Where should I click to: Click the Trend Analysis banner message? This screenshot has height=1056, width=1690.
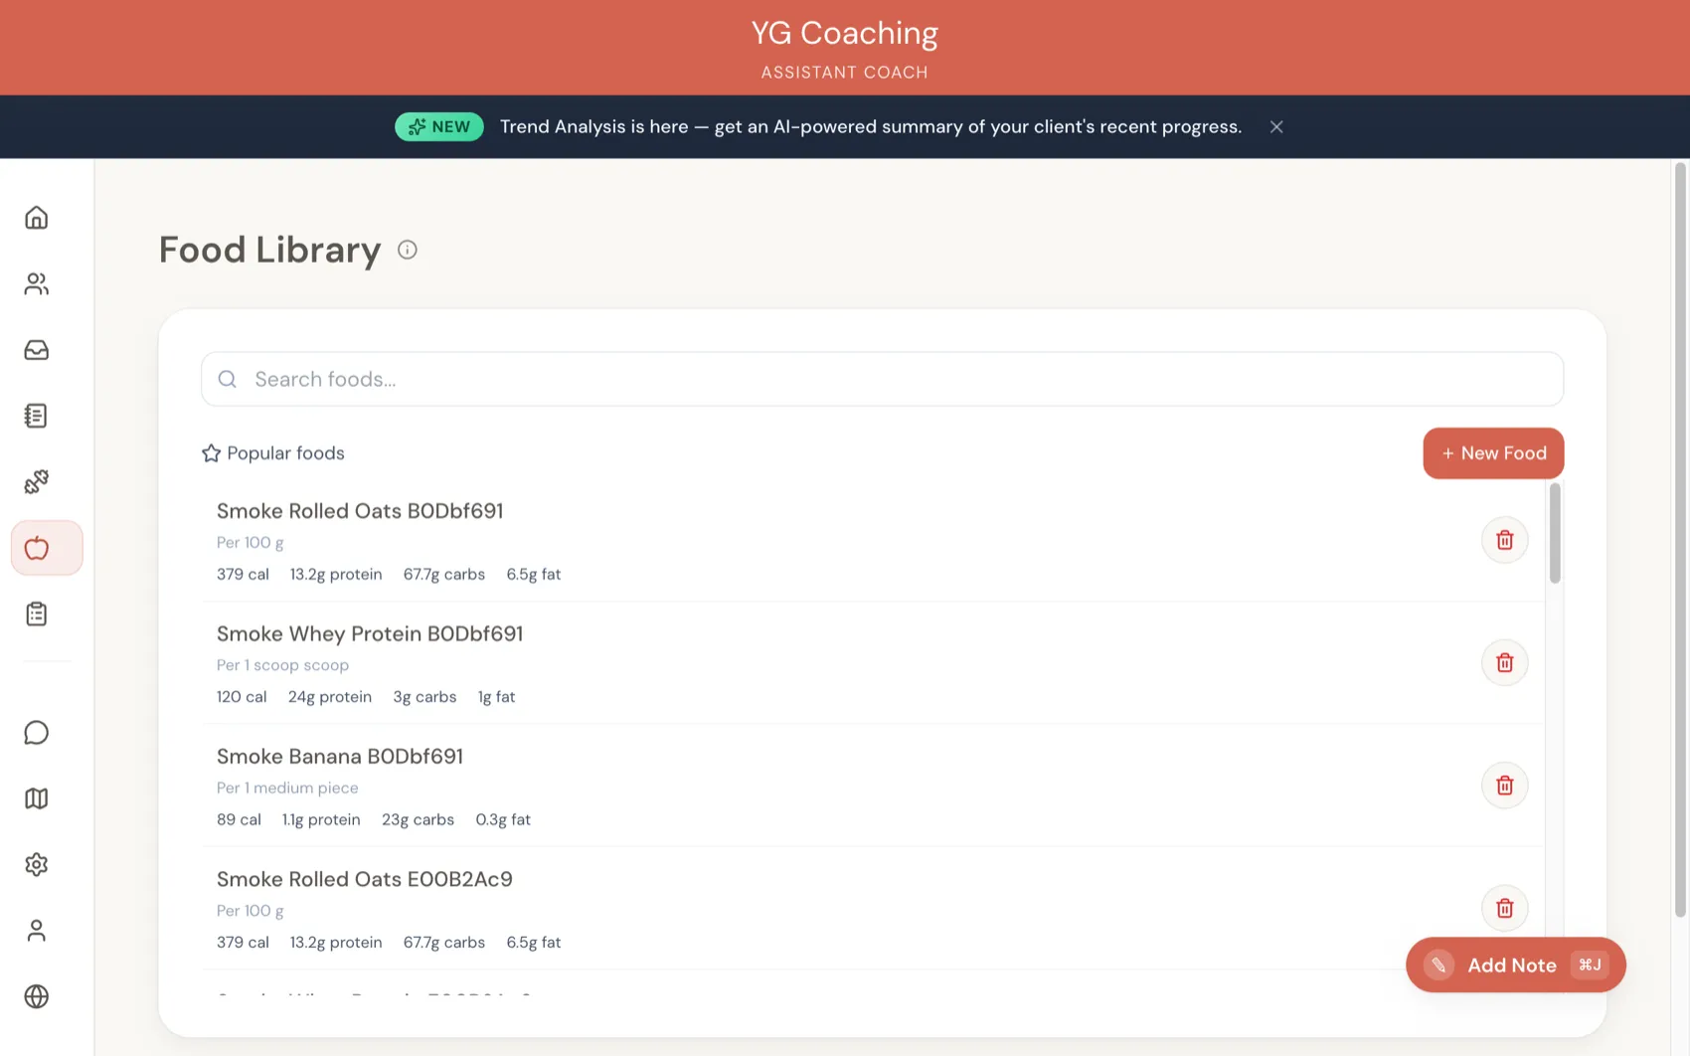(871, 127)
